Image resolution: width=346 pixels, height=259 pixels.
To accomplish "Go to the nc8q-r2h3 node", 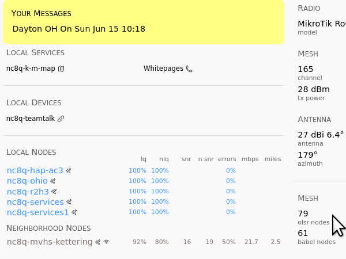I will (28, 191).
